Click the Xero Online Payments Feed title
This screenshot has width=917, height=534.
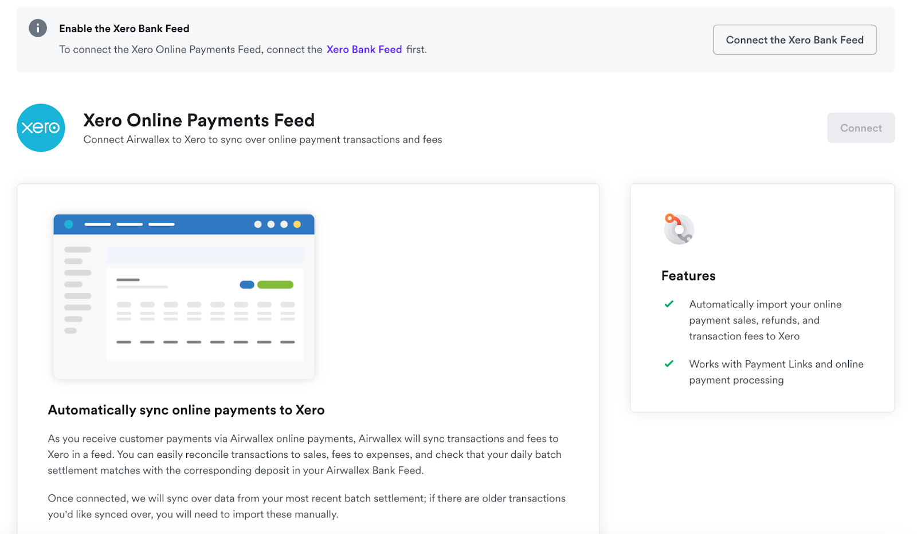coord(199,120)
